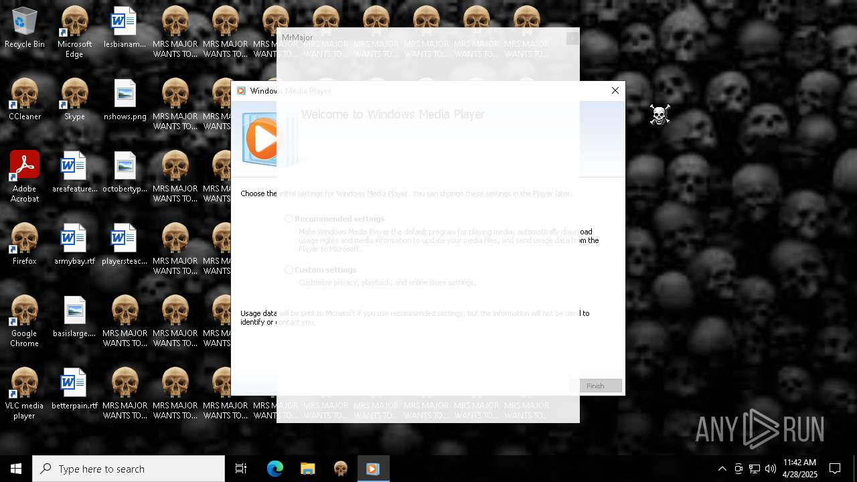This screenshot has width=857, height=482.
Task: Select the Firefox desktop shortcut
Action: point(25,245)
